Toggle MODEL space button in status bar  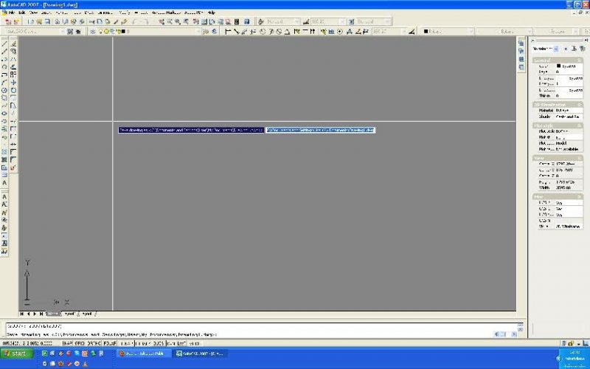194,343
